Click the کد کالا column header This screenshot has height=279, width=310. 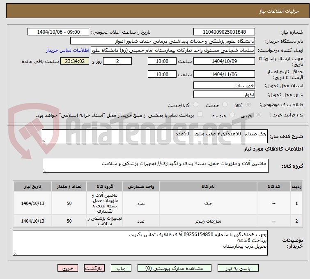273,186
